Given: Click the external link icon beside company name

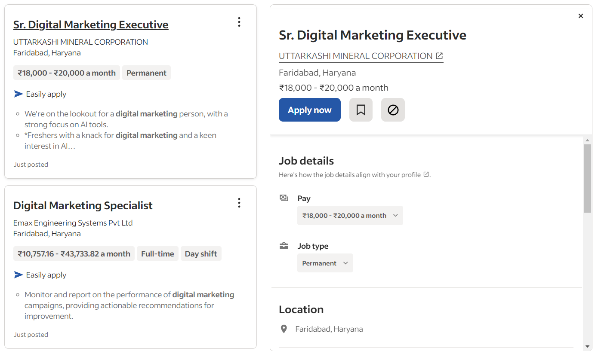Looking at the screenshot, I should click(439, 56).
